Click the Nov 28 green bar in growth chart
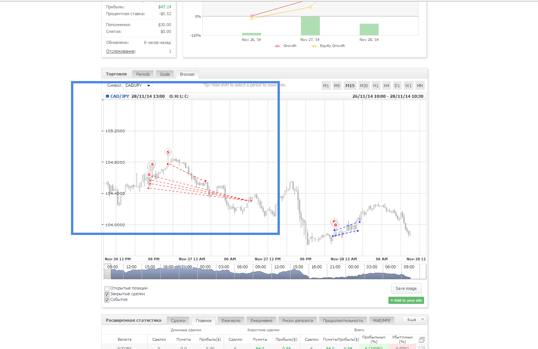Image resolution: width=538 pixels, height=349 pixels. (x=369, y=30)
